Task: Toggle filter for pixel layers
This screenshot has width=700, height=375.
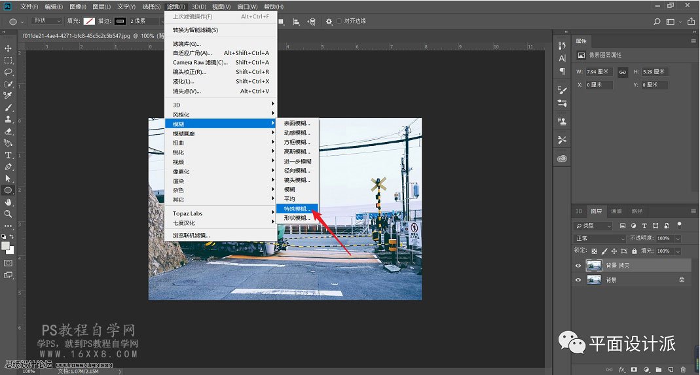Action: (622, 226)
